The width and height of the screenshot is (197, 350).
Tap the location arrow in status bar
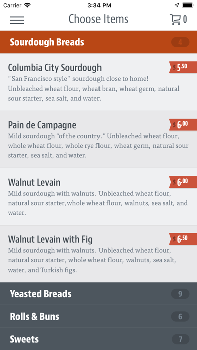[x=177, y=5]
